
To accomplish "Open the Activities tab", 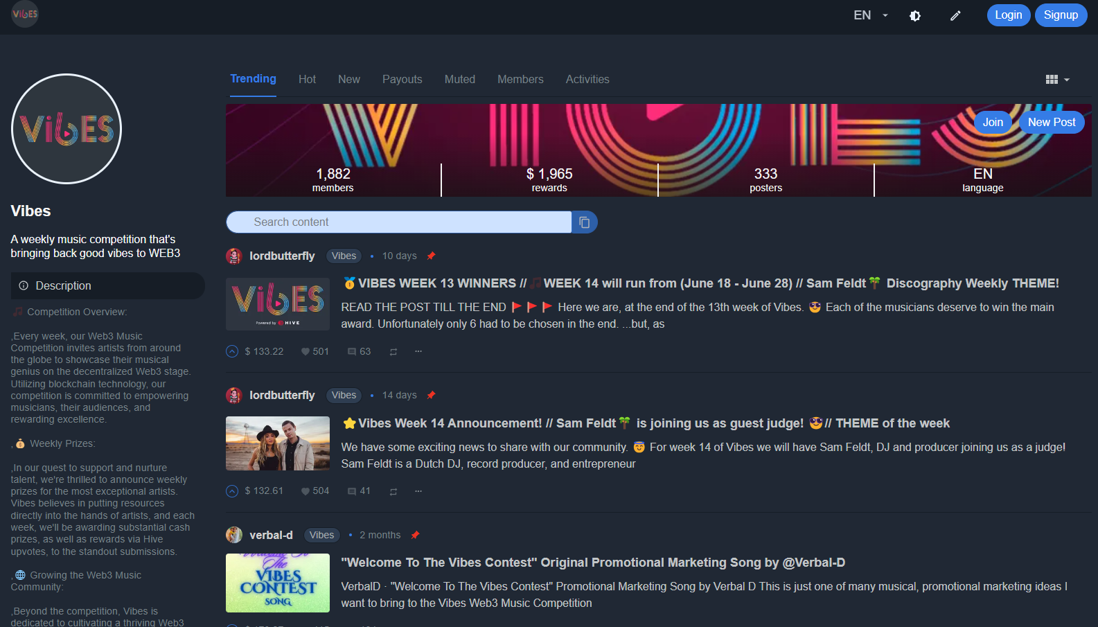I will pos(587,80).
